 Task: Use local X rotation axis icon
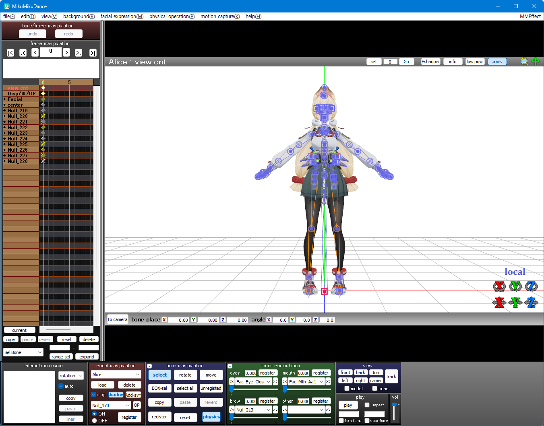click(499, 286)
